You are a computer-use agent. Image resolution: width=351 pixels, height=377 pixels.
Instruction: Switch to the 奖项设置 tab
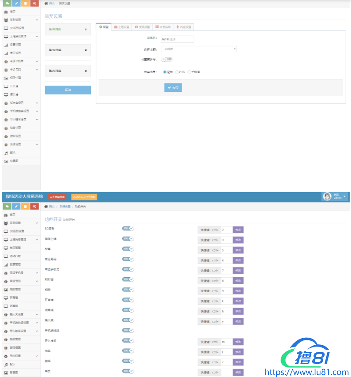click(x=142, y=27)
